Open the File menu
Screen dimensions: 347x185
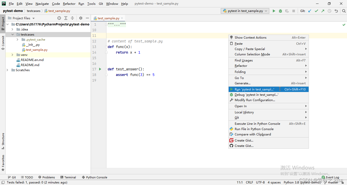[11, 4]
